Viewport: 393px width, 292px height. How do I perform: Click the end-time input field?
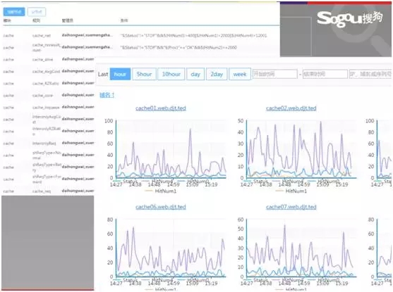tap(325, 74)
